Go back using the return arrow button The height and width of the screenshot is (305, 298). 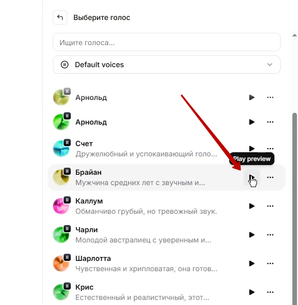[60, 17]
